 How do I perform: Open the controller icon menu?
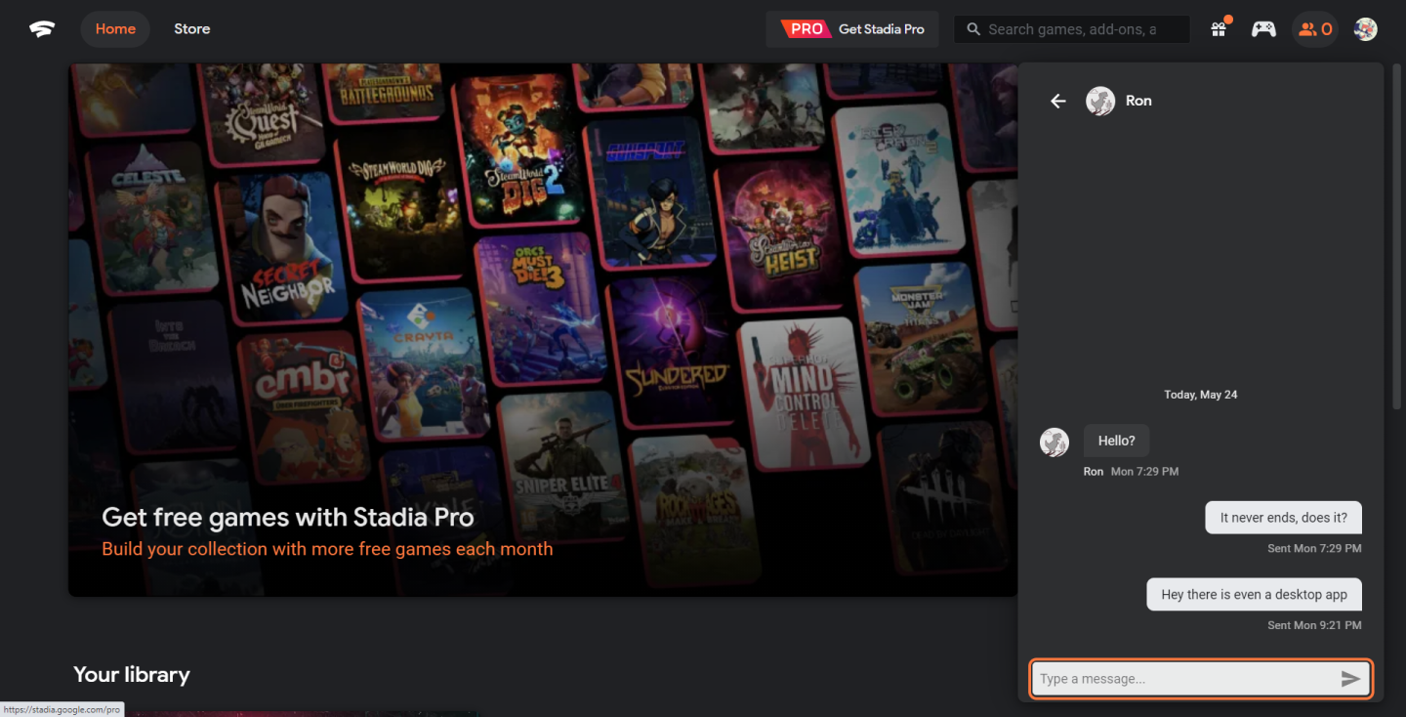click(1263, 29)
